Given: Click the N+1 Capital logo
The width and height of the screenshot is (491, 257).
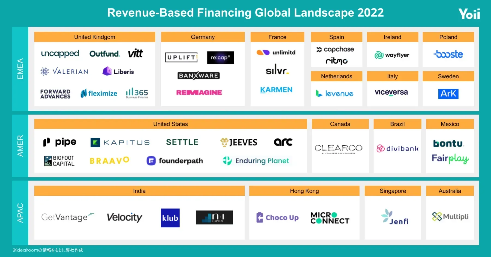Looking at the screenshot, I should click(214, 217).
